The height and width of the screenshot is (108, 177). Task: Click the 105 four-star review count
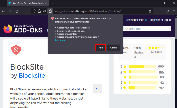[161, 72]
